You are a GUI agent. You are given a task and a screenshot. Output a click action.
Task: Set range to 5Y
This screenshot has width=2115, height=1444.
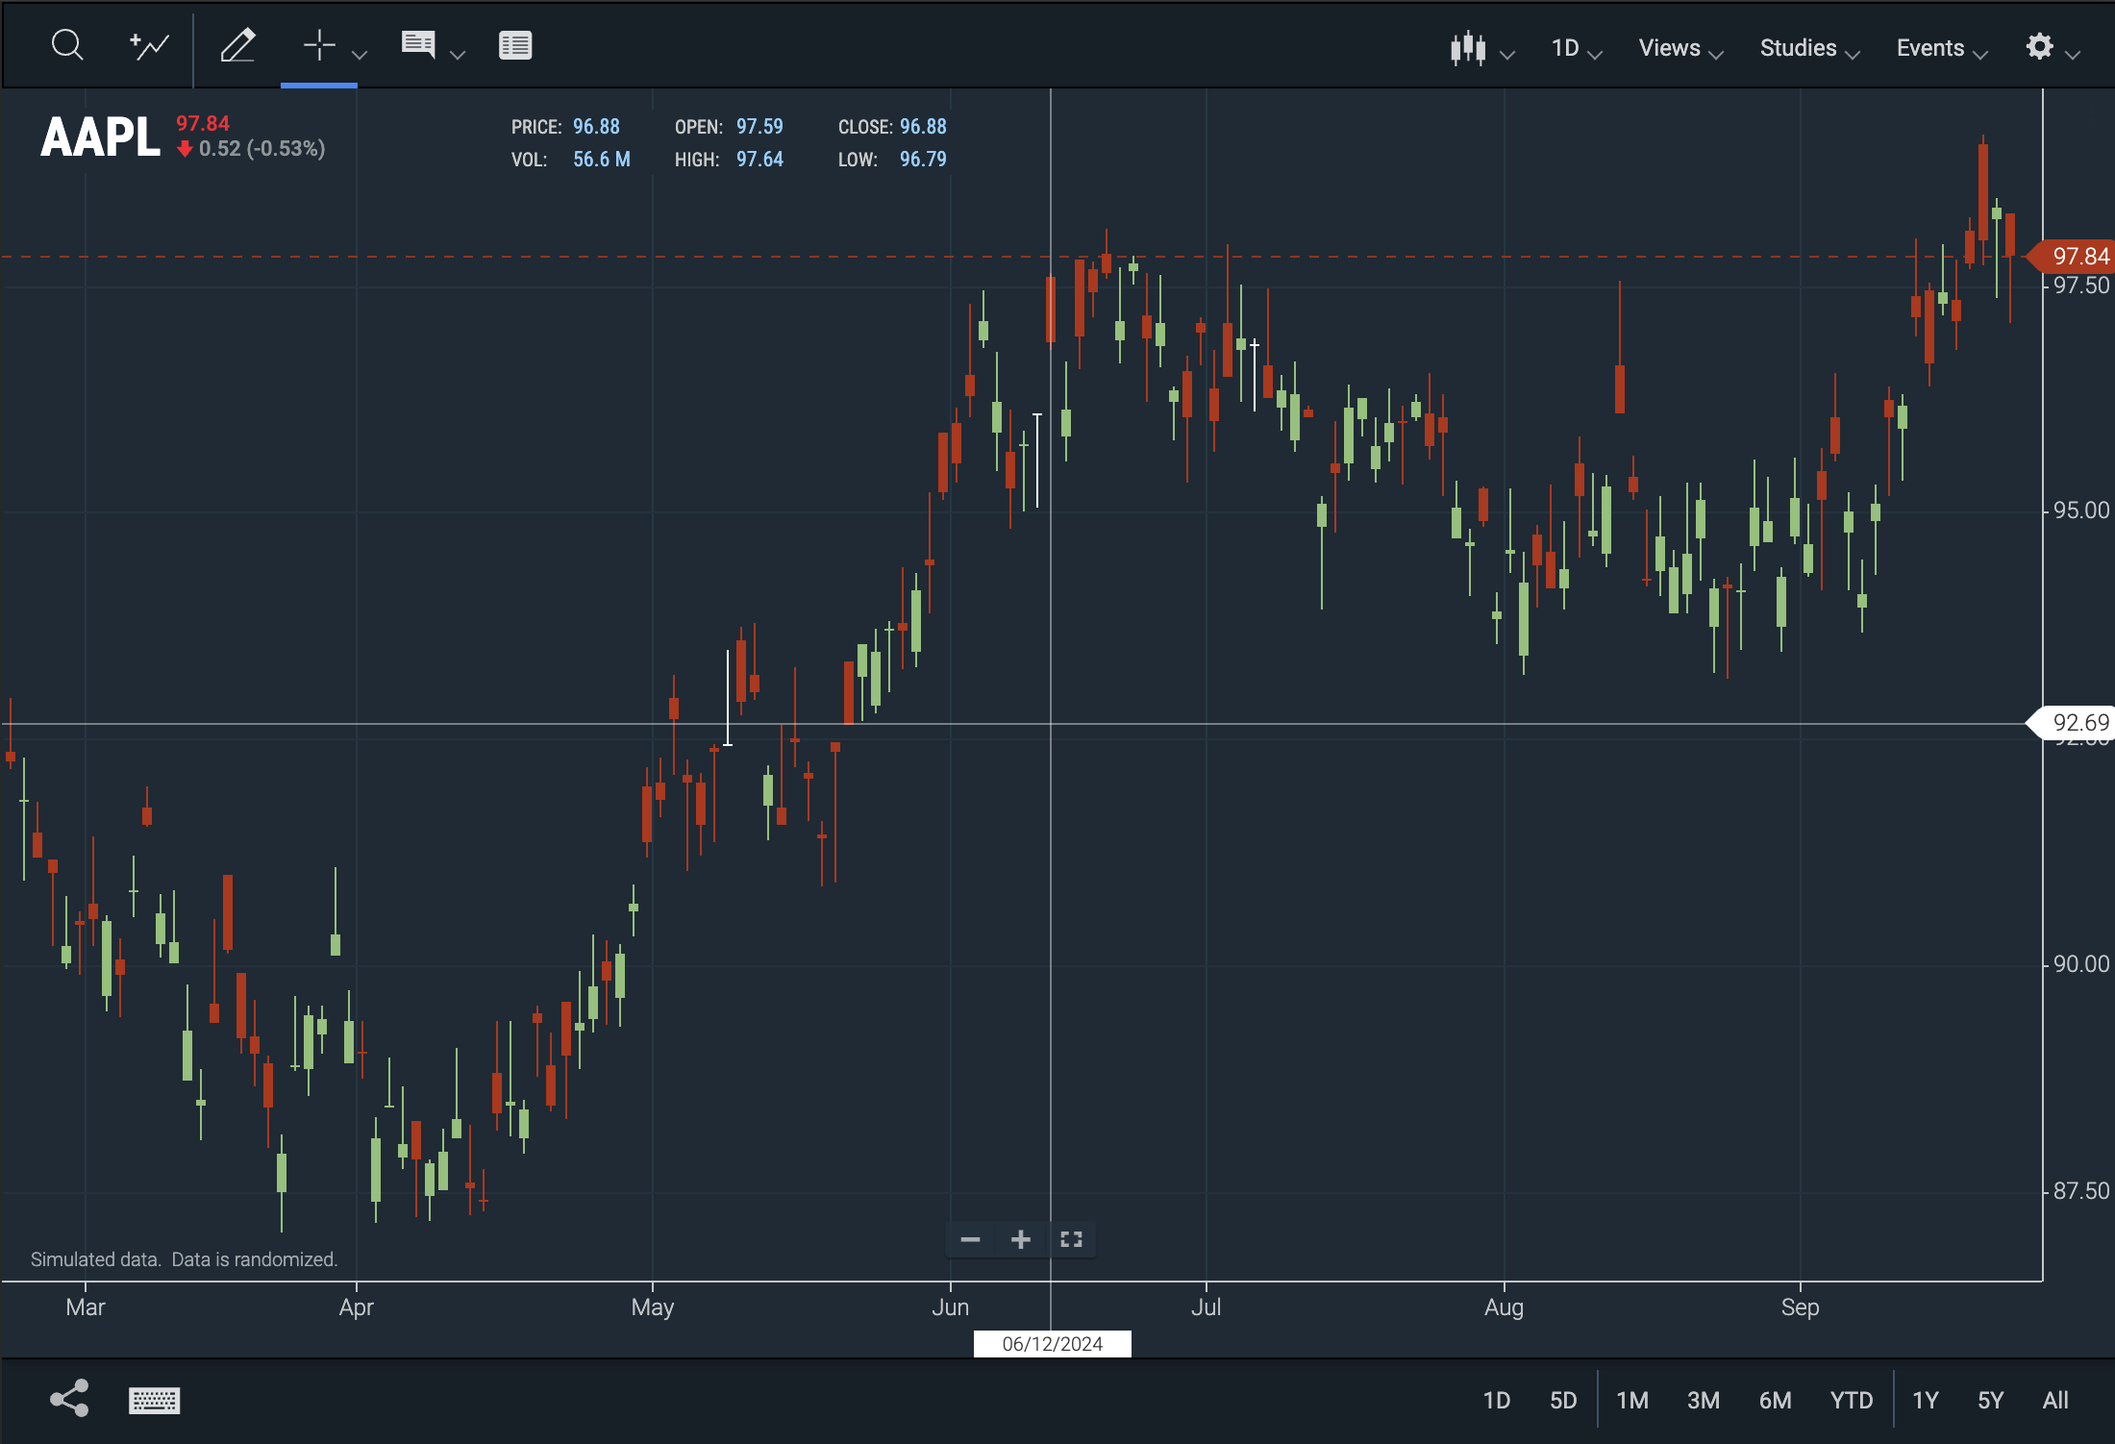[x=1991, y=1400]
